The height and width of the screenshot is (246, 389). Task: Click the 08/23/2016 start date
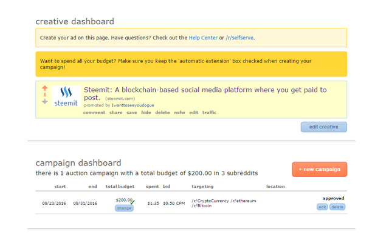pyautogui.click(x=54, y=203)
